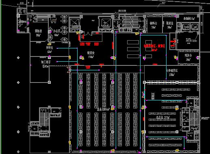The height and width of the screenshot is (154, 210).
Task: Click the right twin elevator box at top-right
Action: pos(195,27)
